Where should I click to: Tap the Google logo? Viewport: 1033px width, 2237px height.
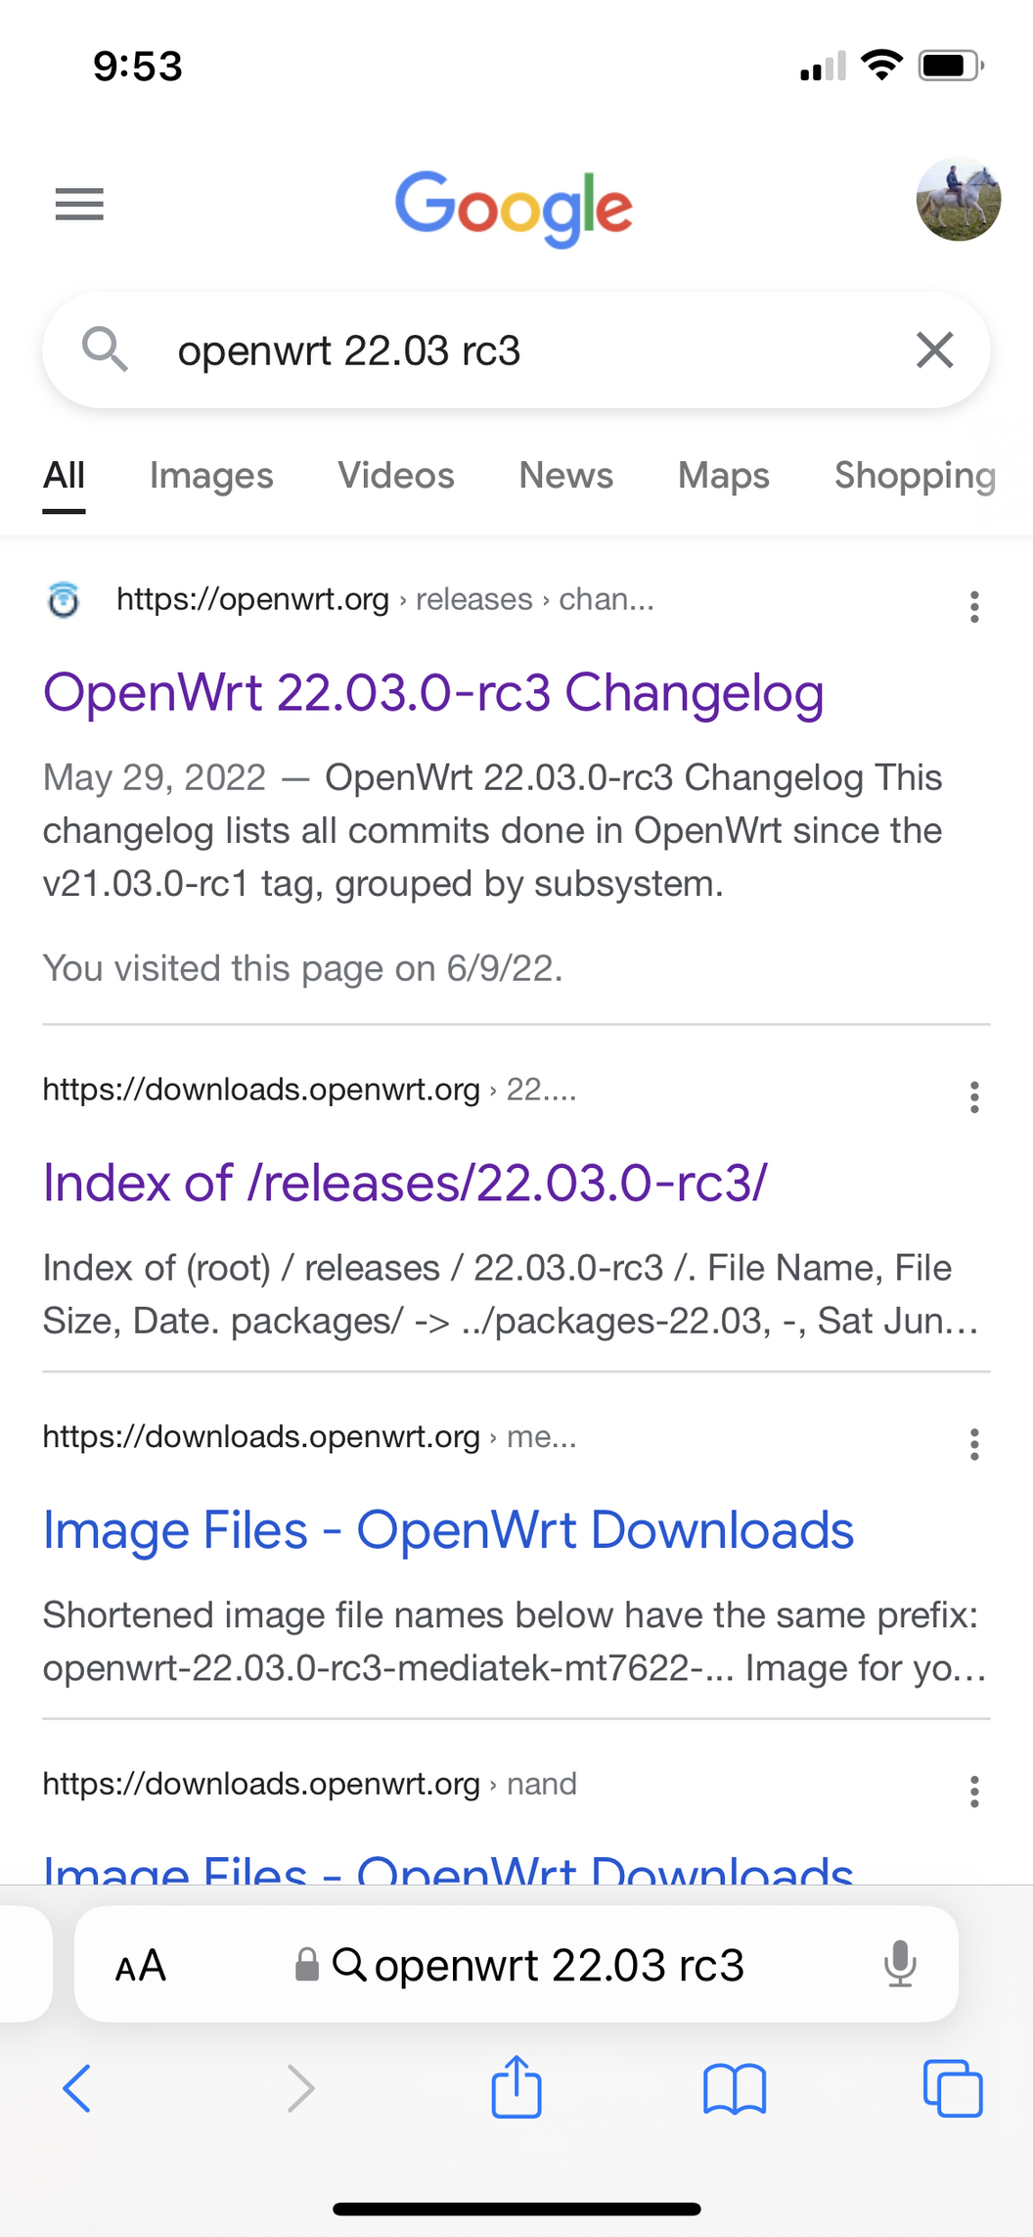pyautogui.click(x=514, y=208)
